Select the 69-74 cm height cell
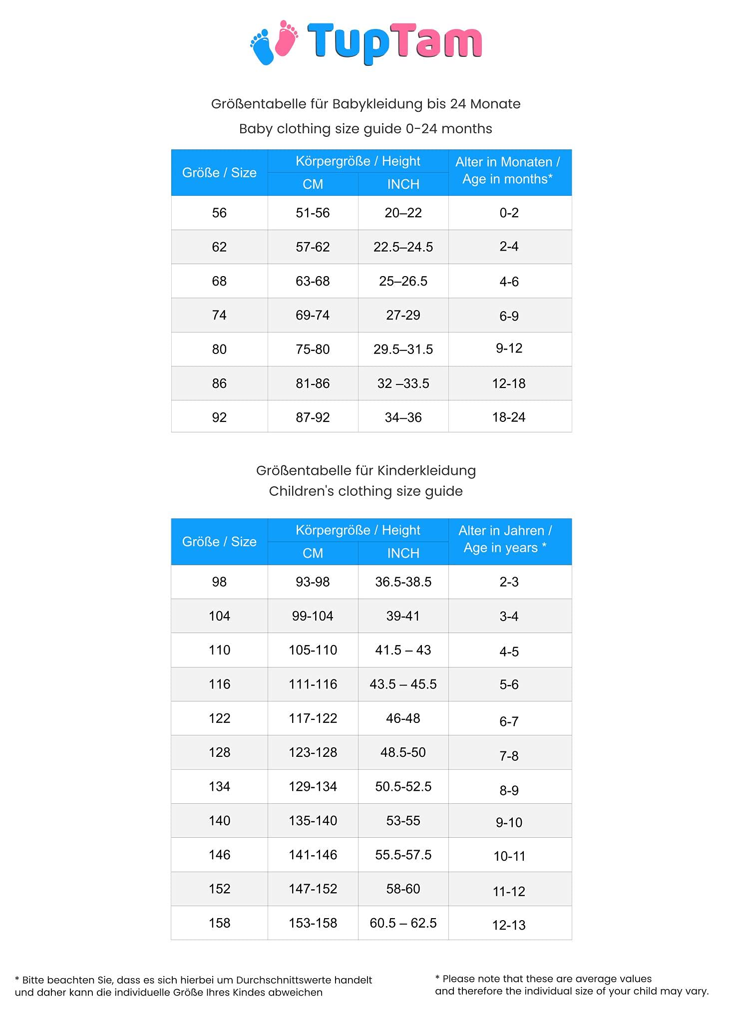This screenshot has width=732, height=1011. coord(313,315)
